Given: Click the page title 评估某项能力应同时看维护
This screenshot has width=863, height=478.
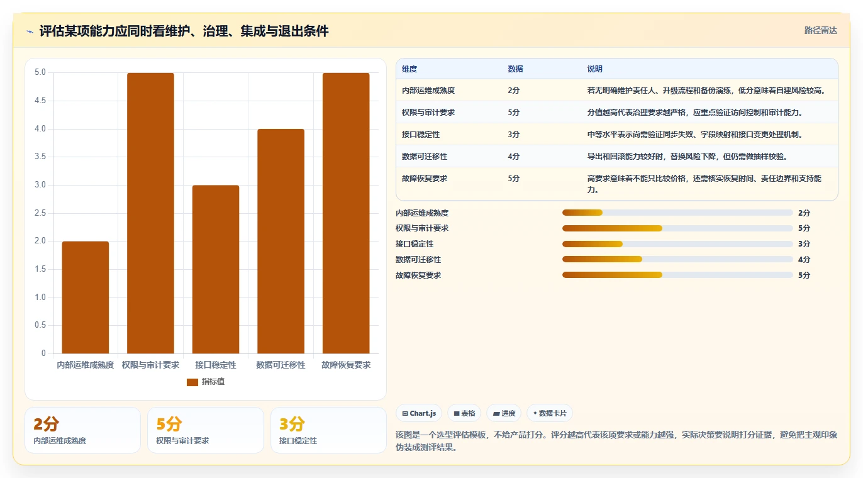Looking at the screenshot, I should [184, 31].
